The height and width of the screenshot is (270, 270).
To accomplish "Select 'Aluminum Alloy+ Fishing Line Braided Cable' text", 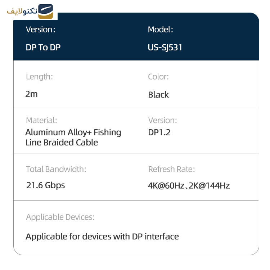I will coord(73,138).
